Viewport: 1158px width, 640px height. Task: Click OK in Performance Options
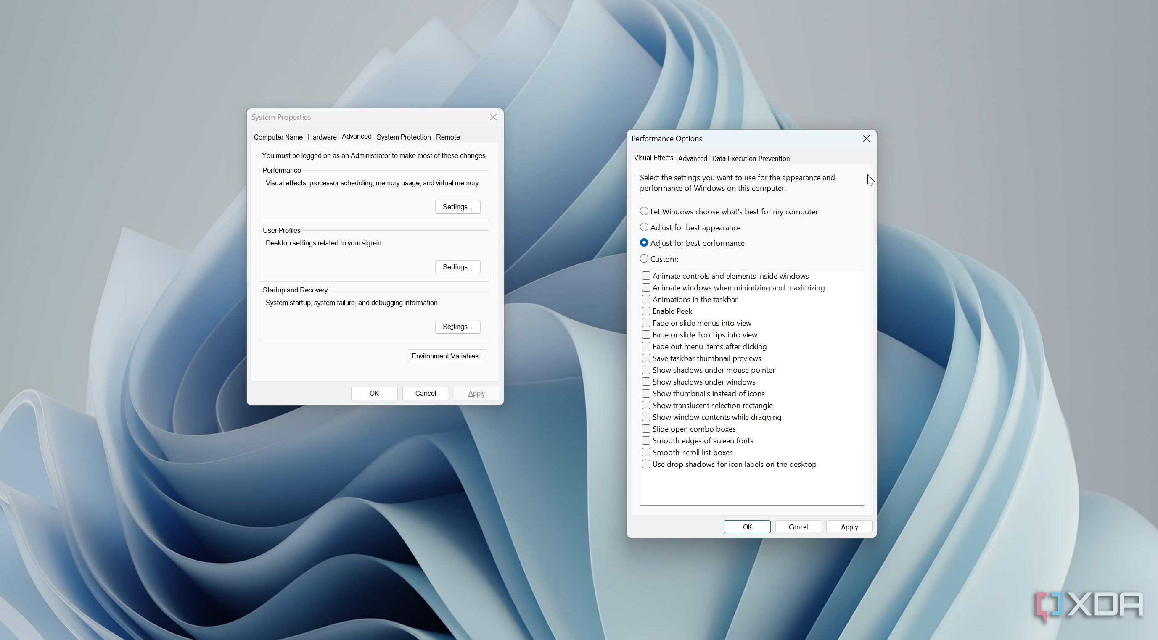point(747,527)
